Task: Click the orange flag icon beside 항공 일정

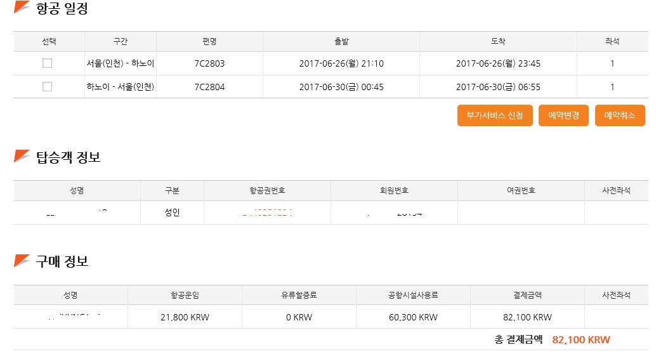Action: (22, 7)
